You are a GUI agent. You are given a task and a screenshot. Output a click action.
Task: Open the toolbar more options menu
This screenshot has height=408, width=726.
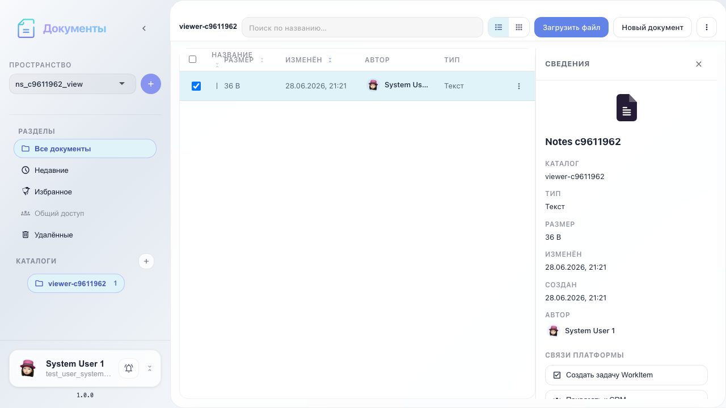tap(707, 27)
